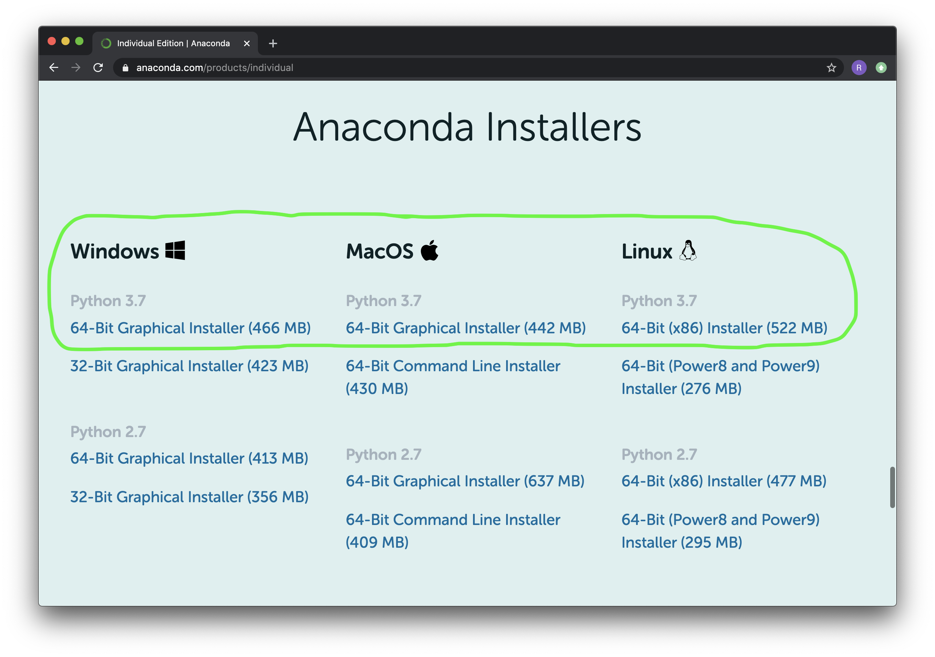Click the Apple logo beside MacOS
This screenshot has width=935, height=657.
point(430,250)
